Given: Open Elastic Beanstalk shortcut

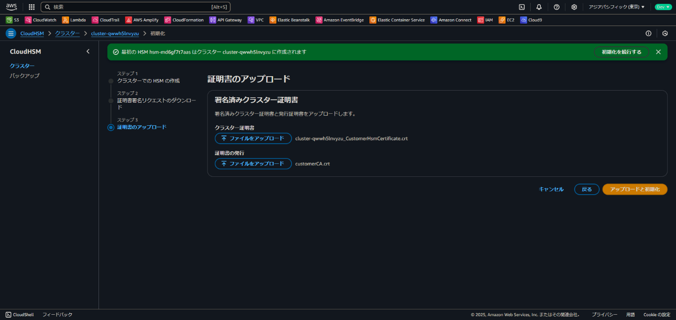Looking at the screenshot, I should point(290,20).
